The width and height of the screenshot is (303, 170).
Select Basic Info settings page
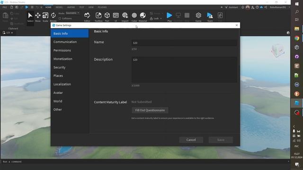coord(70,34)
